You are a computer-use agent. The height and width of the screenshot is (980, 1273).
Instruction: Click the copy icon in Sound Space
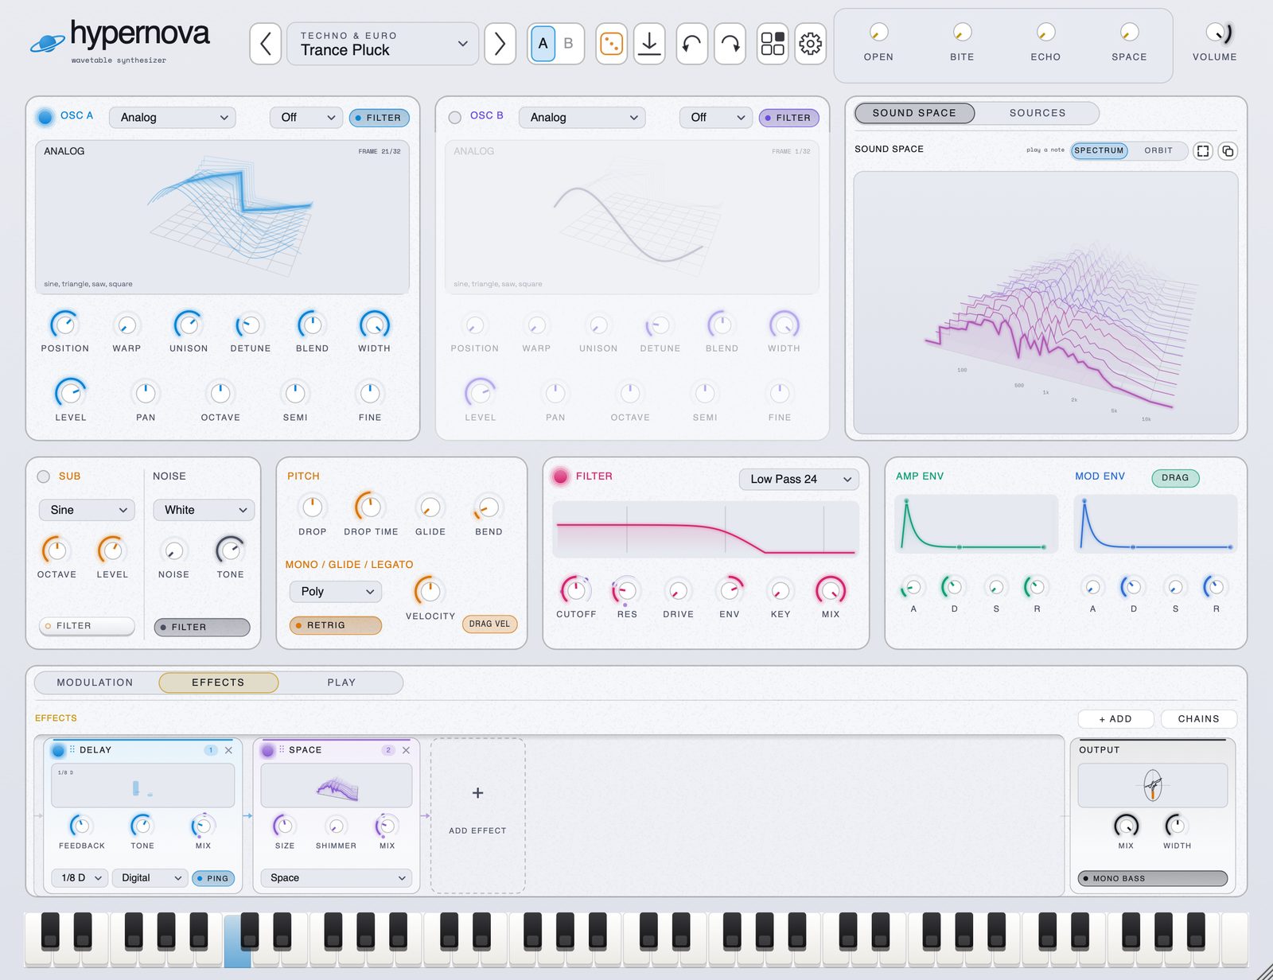click(x=1228, y=150)
